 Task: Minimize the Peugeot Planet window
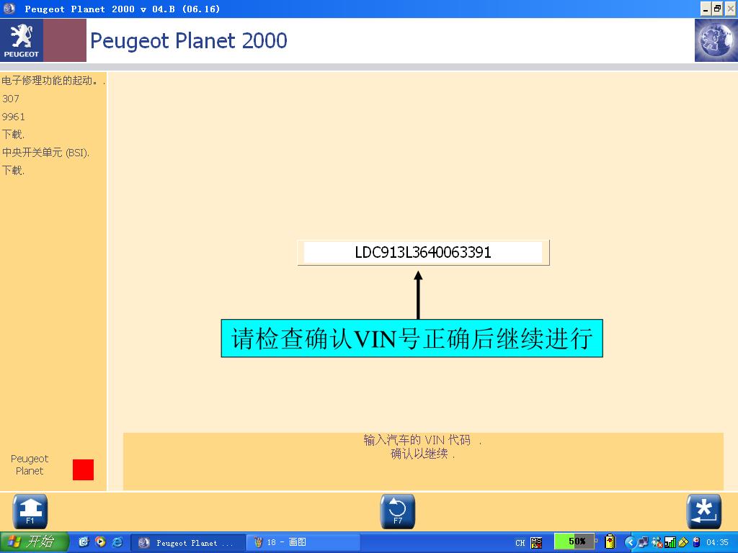(x=706, y=9)
